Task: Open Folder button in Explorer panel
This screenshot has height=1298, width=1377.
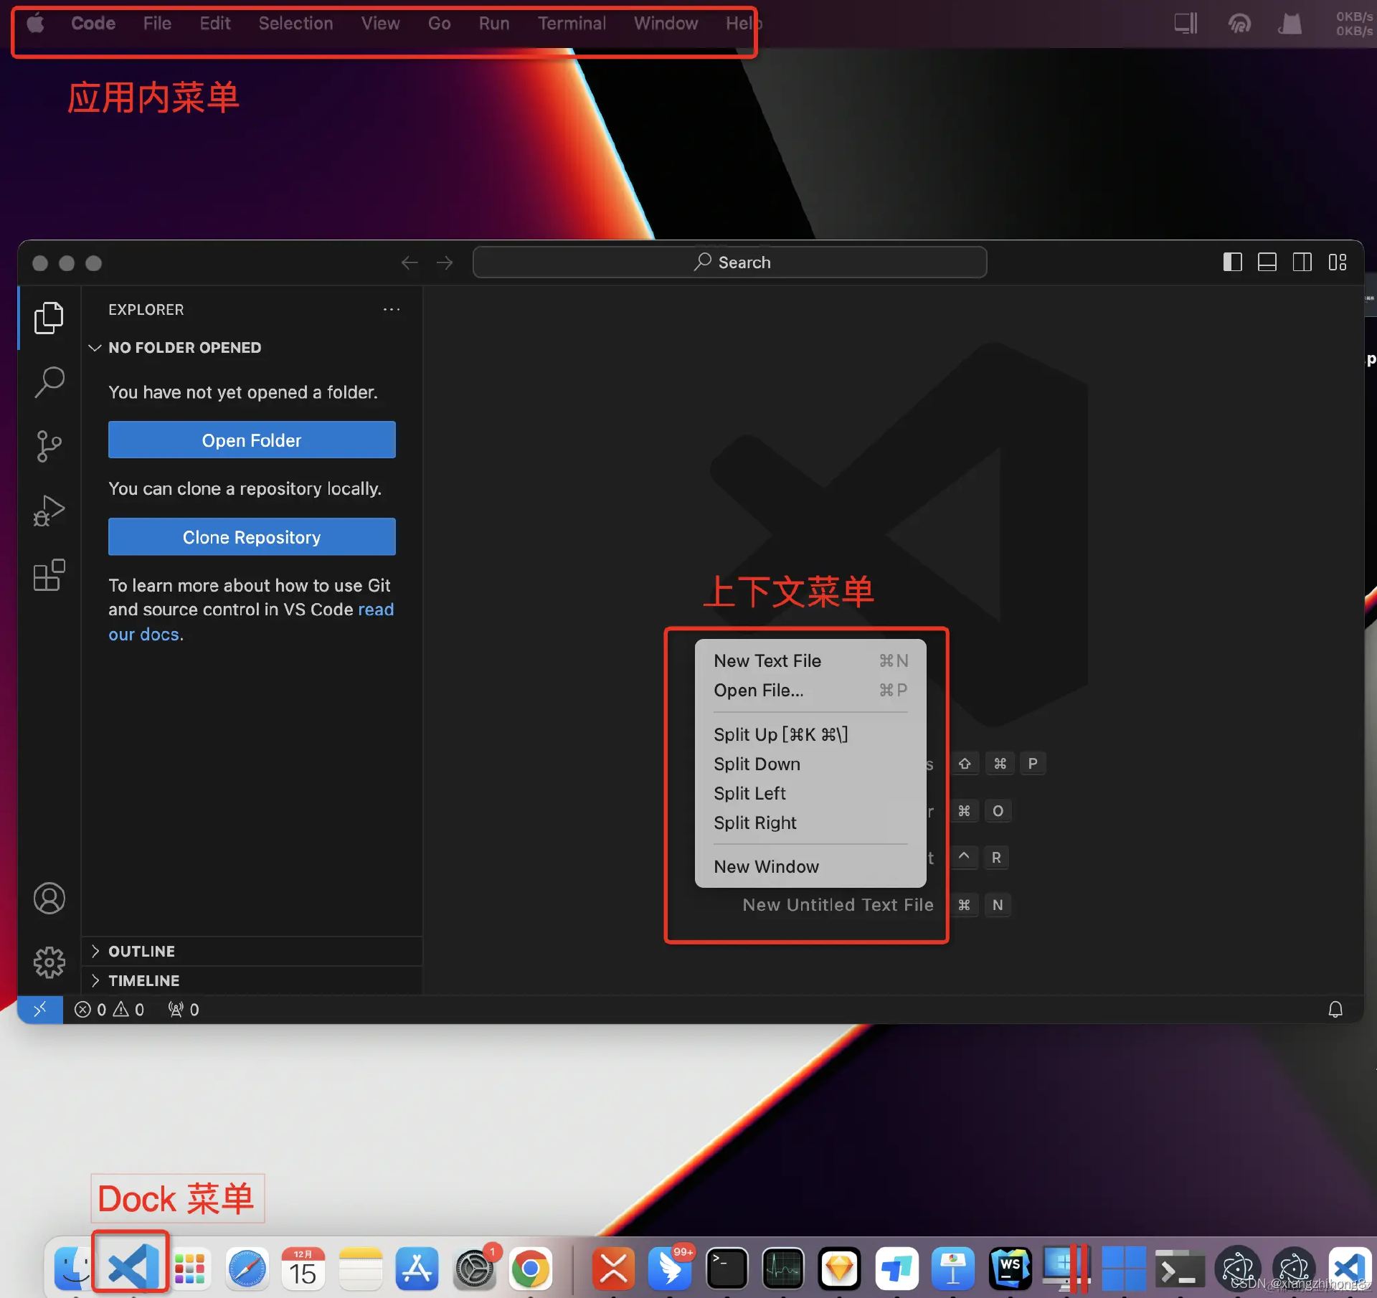Action: click(x=251, y=439)
